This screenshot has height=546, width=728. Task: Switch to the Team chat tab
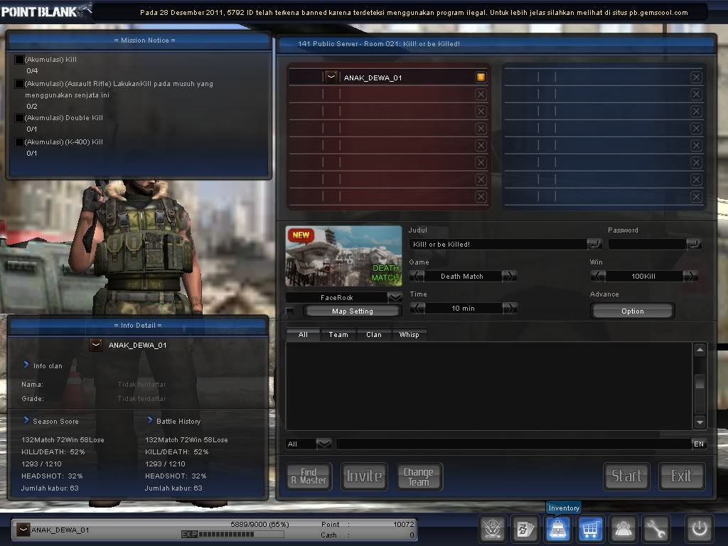(x=338, y=335)
